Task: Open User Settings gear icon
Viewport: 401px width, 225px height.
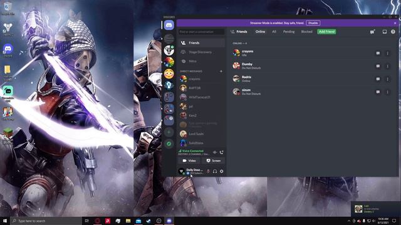Action: click(x=221, y=171)
